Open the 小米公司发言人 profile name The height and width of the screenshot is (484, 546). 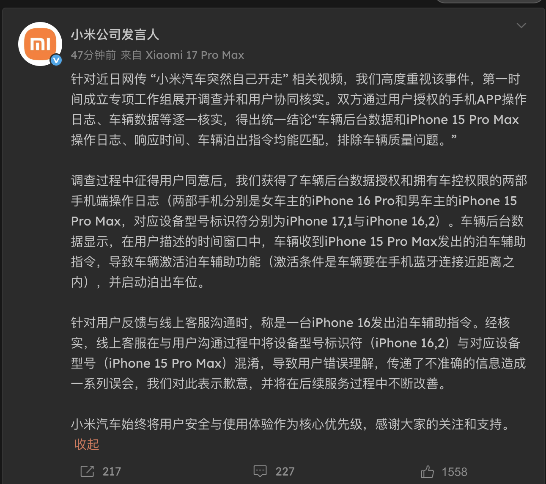115,34
